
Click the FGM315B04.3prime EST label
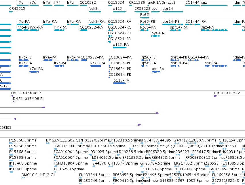click(70, 146)
